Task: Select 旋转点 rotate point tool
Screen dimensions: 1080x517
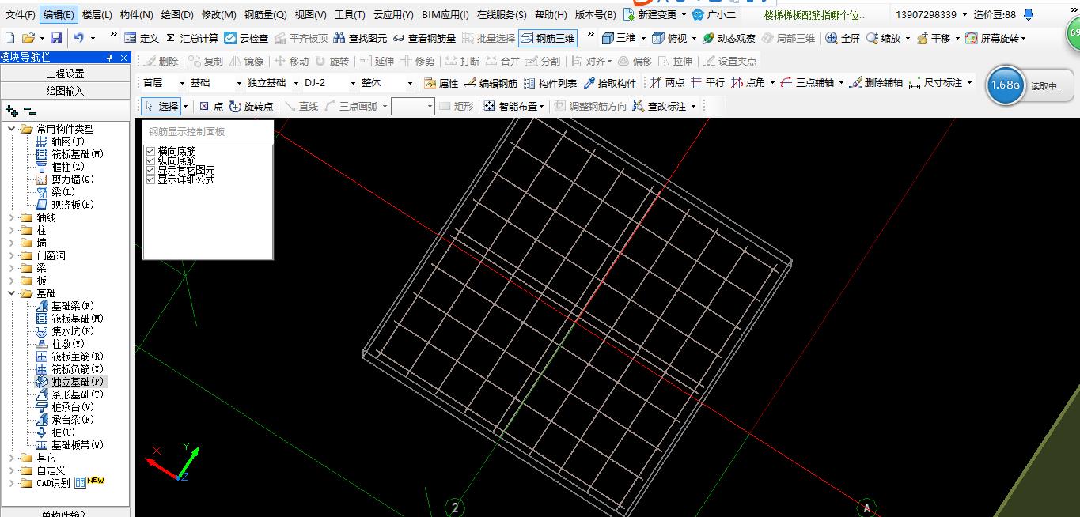Action: (251, 106)
